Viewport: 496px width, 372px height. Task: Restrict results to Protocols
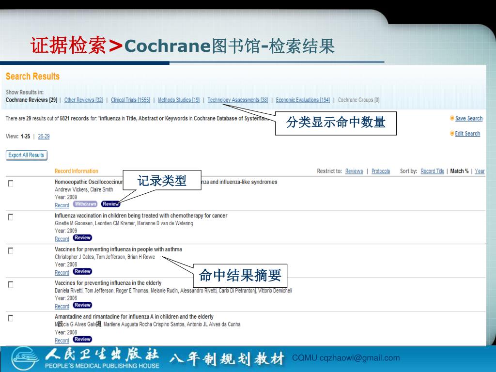(x=381, y=171)
